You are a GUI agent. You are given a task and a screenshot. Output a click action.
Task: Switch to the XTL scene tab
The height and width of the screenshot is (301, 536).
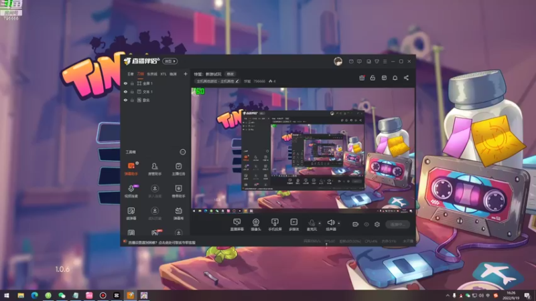click(x=163, y=74)
